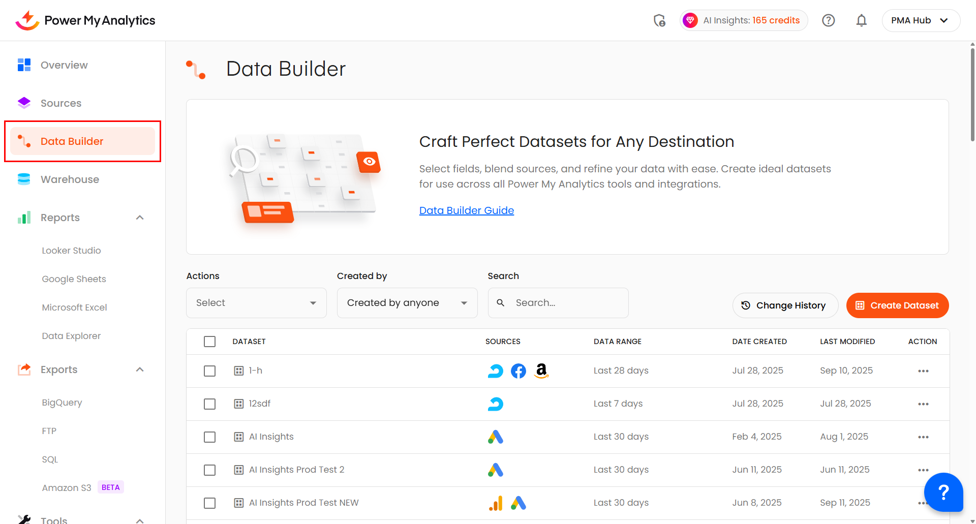Image resolution: width=976 pixels, height=524 pixels.
Task: Click the shield icon in top bar
Action: point(659,20)
